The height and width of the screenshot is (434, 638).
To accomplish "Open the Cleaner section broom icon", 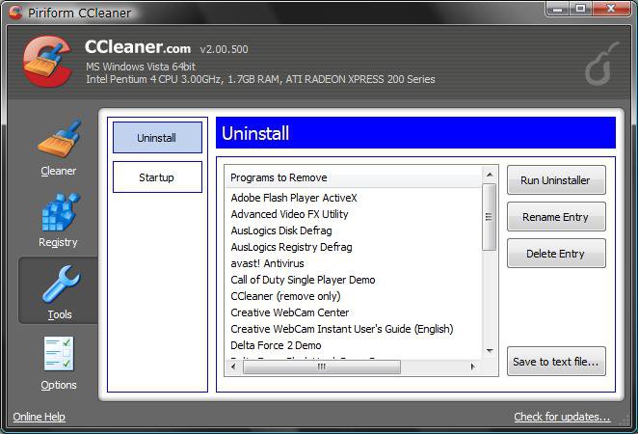I will coord(59,140).
